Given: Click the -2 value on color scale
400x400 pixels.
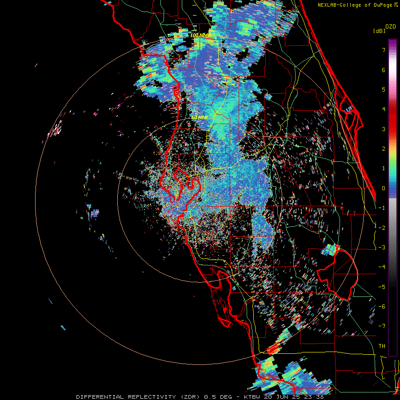Looking at the screenshot, I should point(382,228).
